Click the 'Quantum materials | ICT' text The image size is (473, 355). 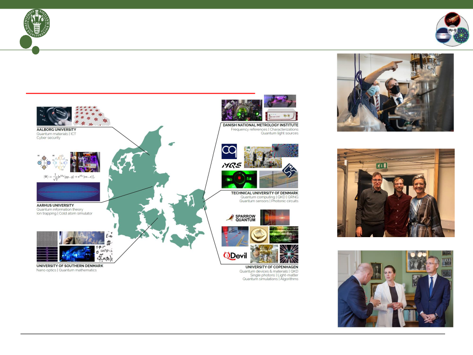point(56,134)
